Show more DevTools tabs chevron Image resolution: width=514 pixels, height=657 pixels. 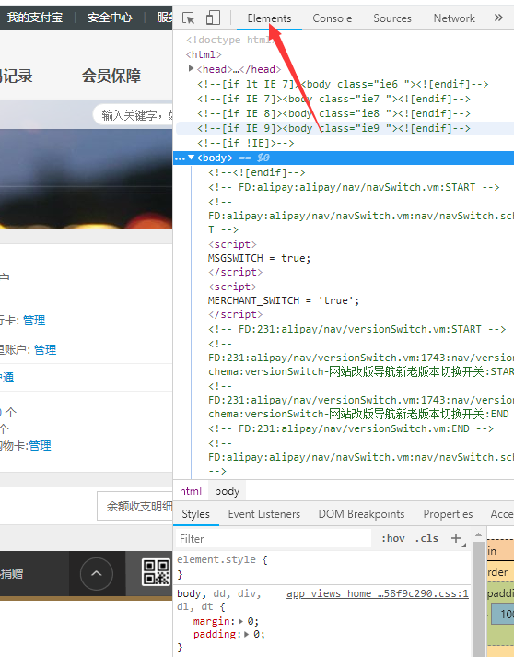pyautogui.click(x=498, y=18)
